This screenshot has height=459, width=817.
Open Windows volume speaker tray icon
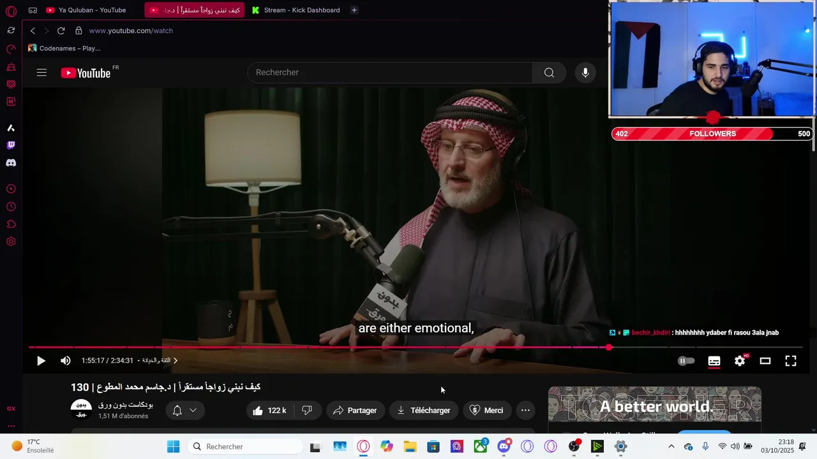(735, 446)
